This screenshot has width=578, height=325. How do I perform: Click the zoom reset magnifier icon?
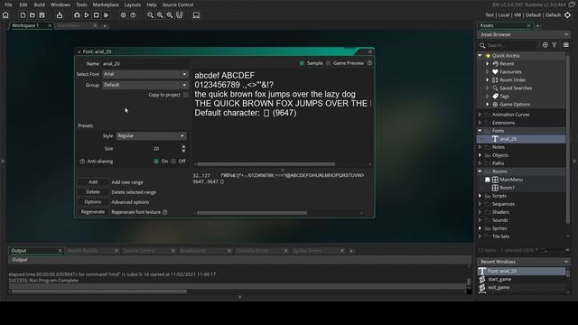[160, 15]
